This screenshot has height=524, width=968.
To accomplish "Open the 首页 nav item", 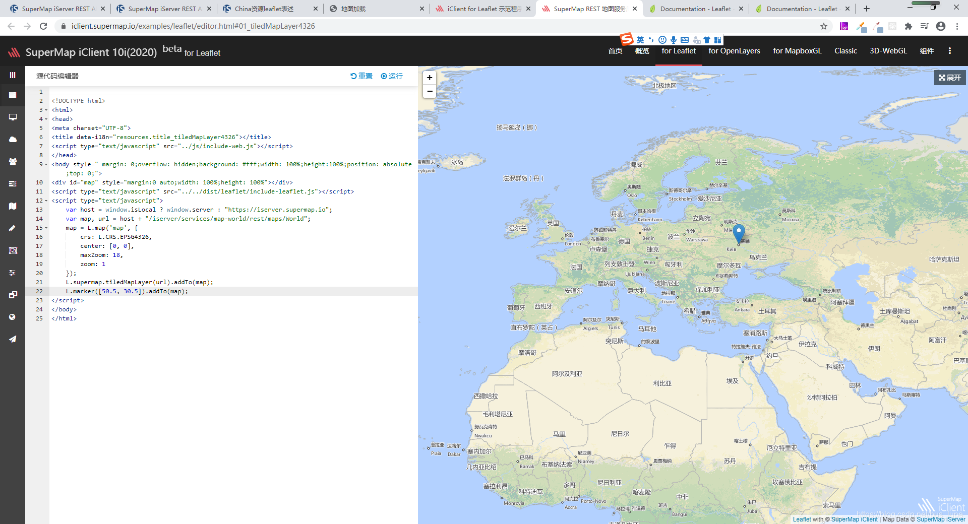I will point(615,51).
